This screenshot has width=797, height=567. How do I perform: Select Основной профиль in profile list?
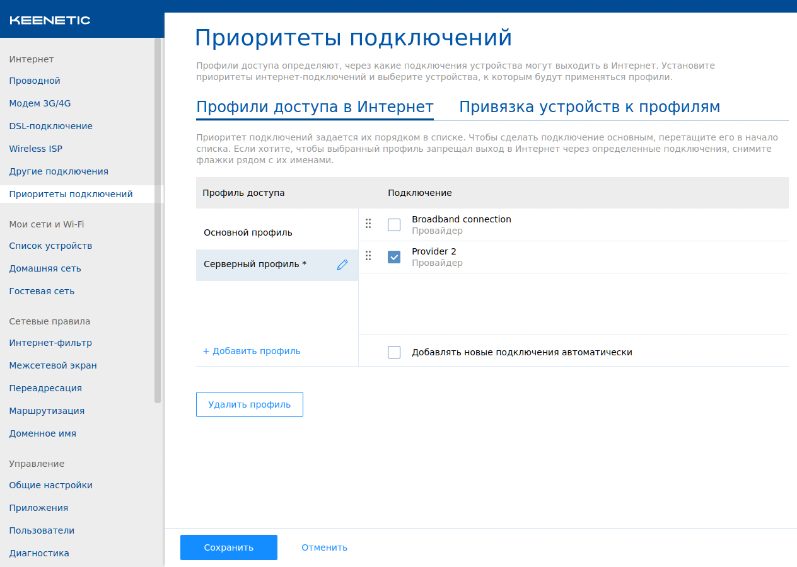248,232
